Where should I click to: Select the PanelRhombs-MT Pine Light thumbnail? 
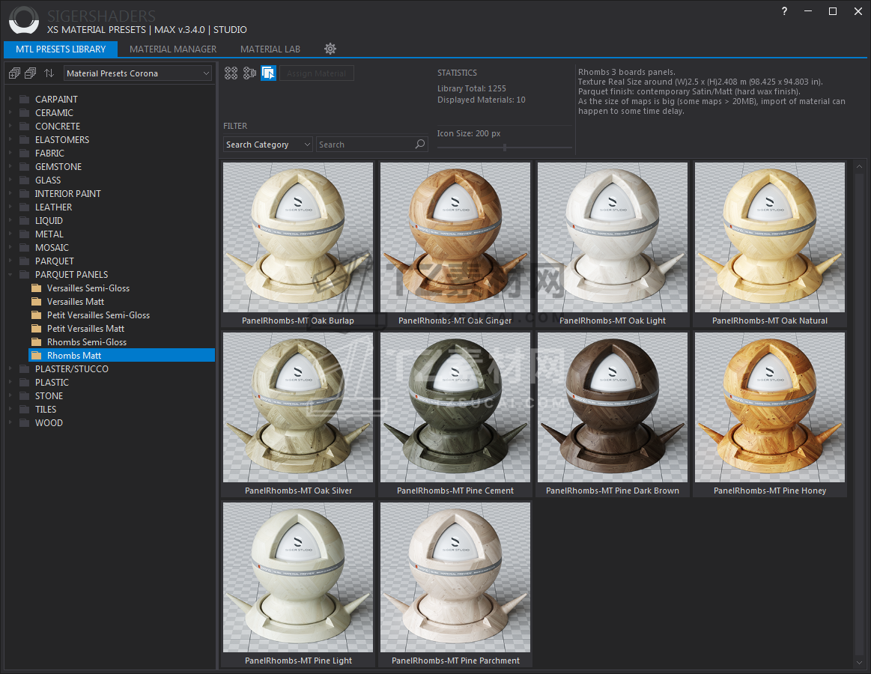pos(298,577)
